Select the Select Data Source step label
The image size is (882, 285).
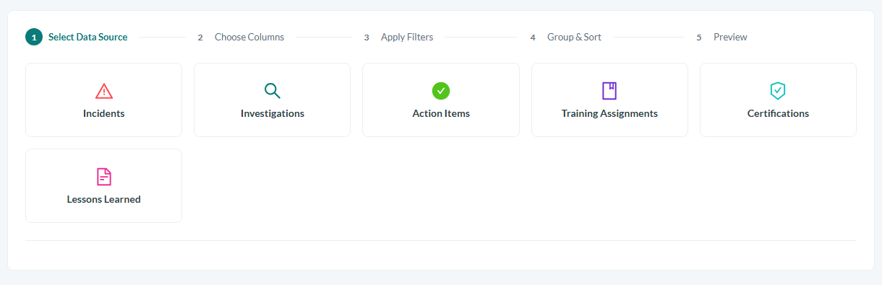pos(88,37)
